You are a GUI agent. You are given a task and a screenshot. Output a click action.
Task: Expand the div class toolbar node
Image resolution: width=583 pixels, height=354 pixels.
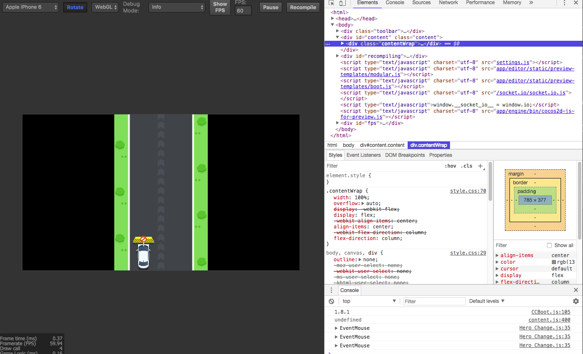point(337,31)
